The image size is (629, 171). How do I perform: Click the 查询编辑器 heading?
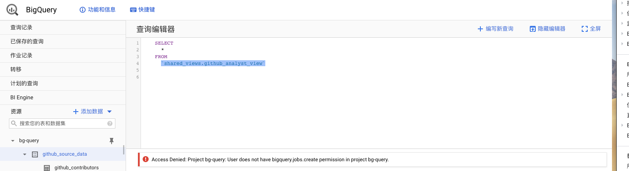tap(155, 29)
